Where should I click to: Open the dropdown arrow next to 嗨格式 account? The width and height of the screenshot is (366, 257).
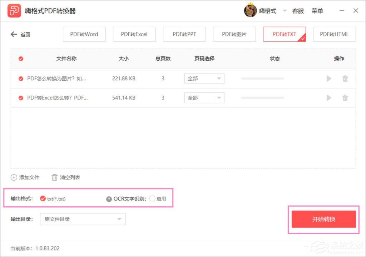click(x=285, y=10)
